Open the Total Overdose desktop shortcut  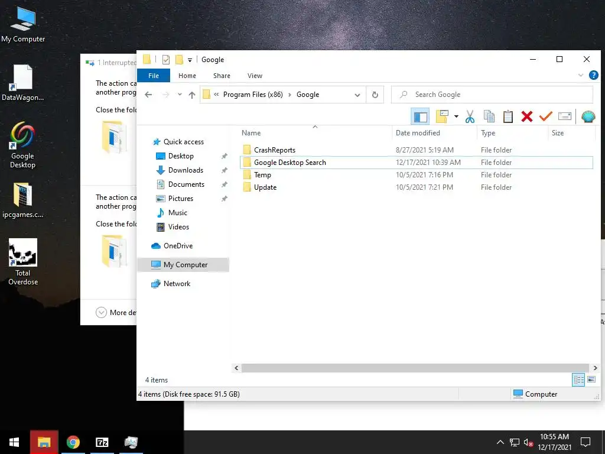tap(23, 262)
